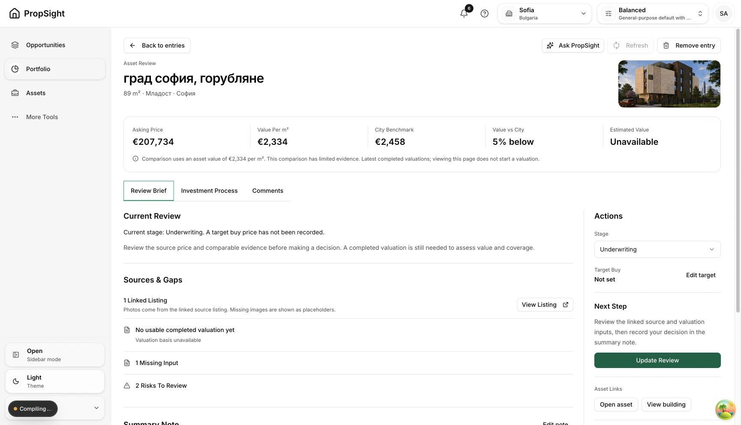Screen dimensions: 741x425
Task: Expand the chevron next to Compiling
Action: coord(96,408)
